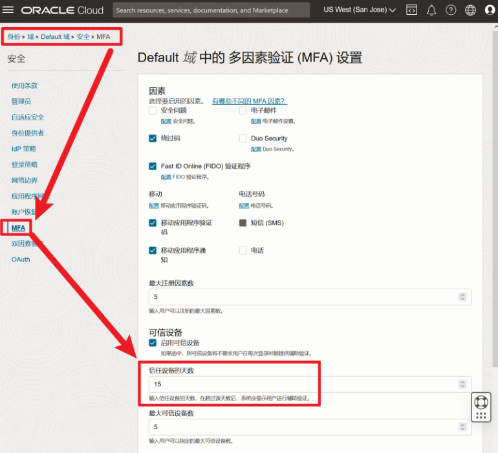Click the Oracle Cloud logo
Image resolution: width=498 pixels, height=453 pixels.
[x=63, y=10]
